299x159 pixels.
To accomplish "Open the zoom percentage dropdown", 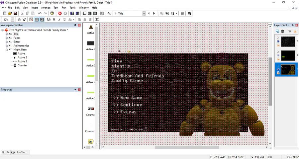I will tap(12, 20).
